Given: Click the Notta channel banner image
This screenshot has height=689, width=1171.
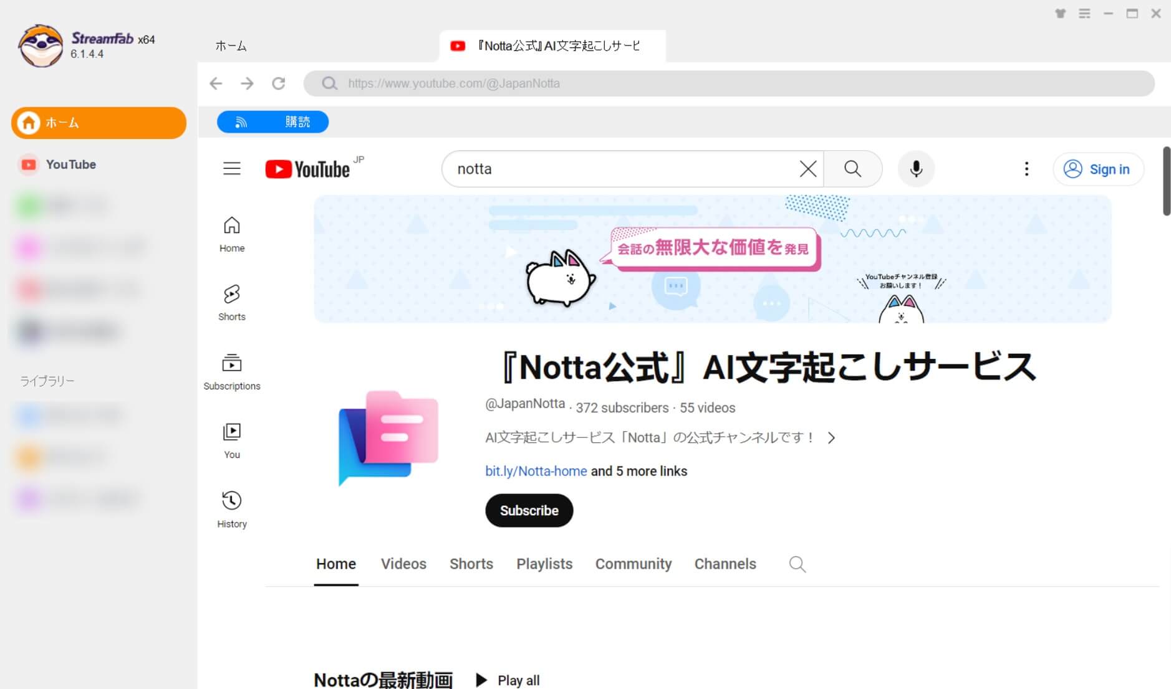Looking at the screenshot, I should 713,259.
